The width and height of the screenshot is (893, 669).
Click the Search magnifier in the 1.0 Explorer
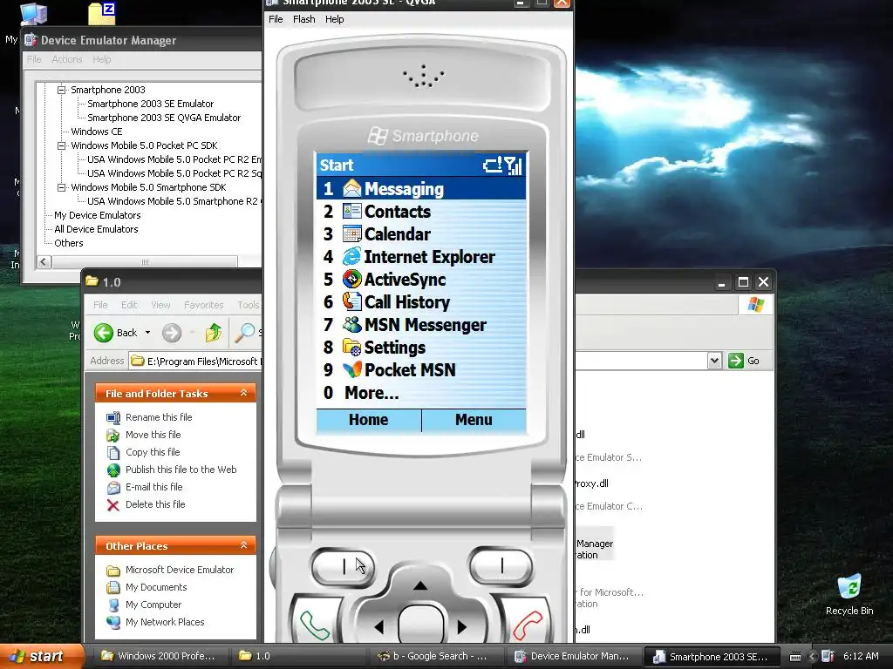pyautogui.click(x=245, y=333)
